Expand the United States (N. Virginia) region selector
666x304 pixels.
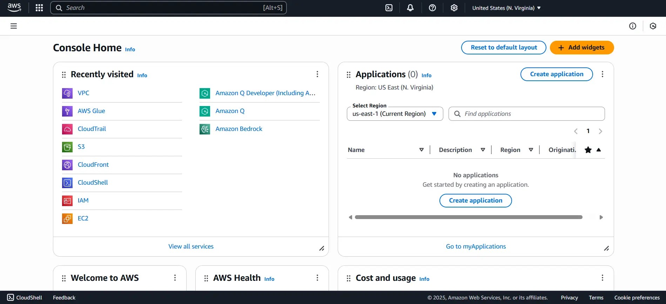(506, 8)
